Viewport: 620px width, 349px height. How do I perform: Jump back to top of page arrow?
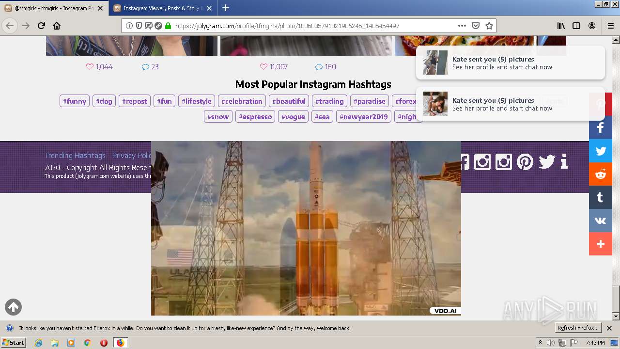tap(13, 307)
